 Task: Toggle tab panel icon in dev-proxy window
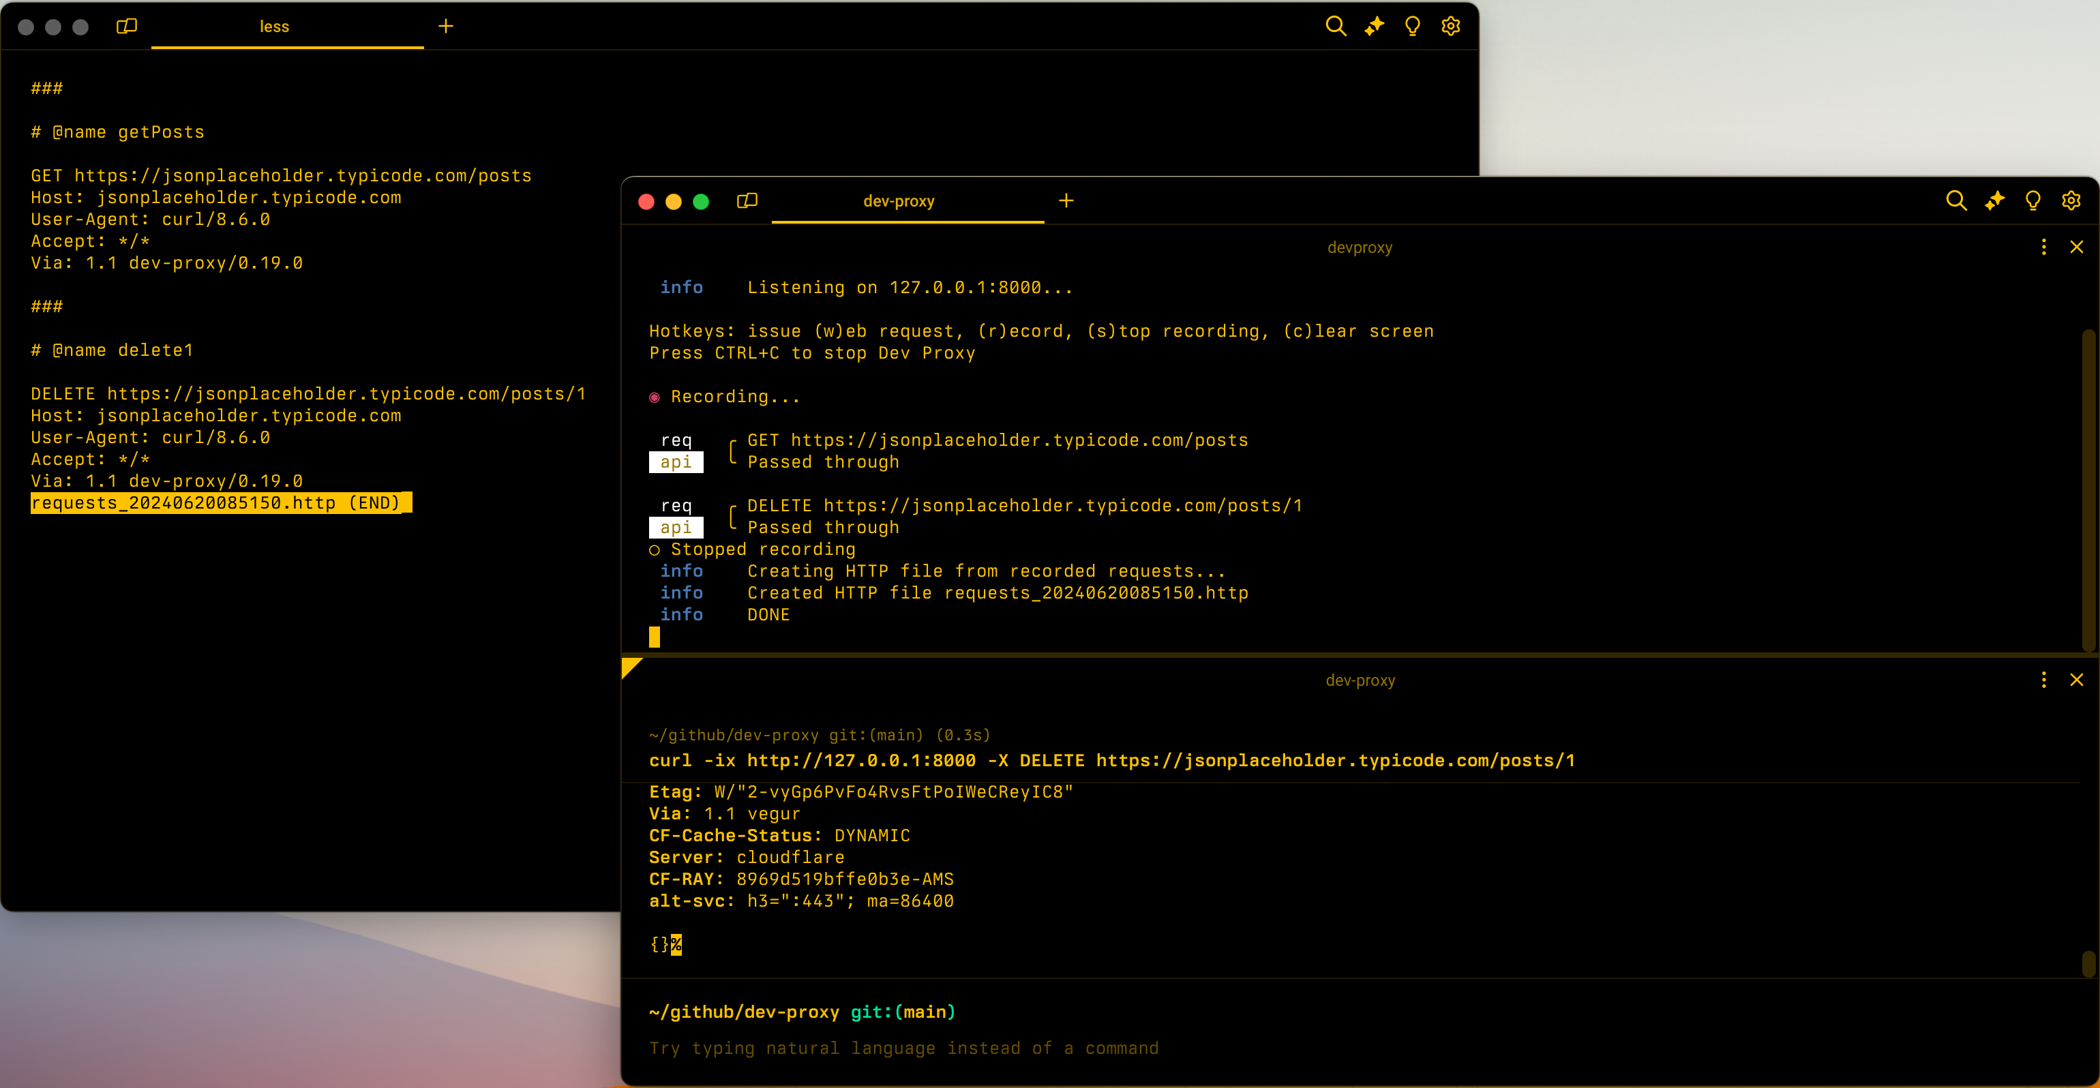(x=747, y=200)
